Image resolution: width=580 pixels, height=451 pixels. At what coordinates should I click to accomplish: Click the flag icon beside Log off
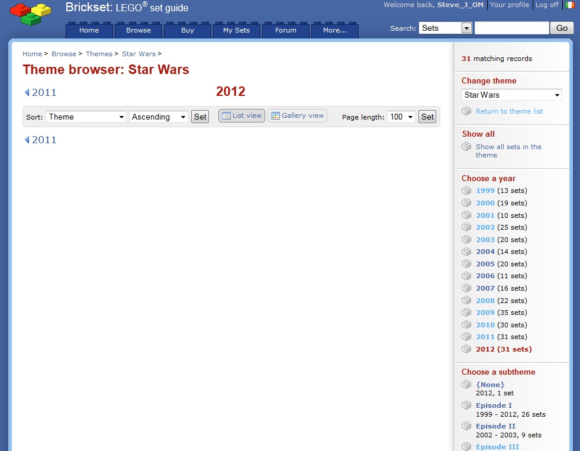(569, 5)
